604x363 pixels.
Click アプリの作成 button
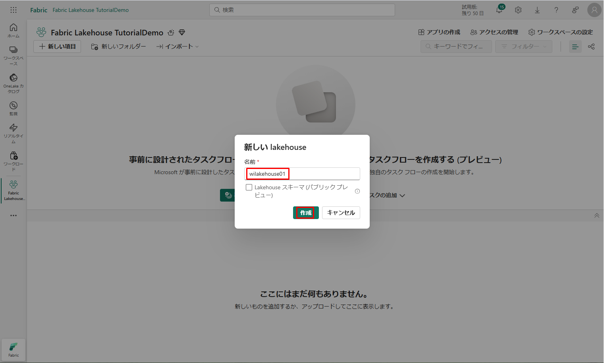(439, 32)
